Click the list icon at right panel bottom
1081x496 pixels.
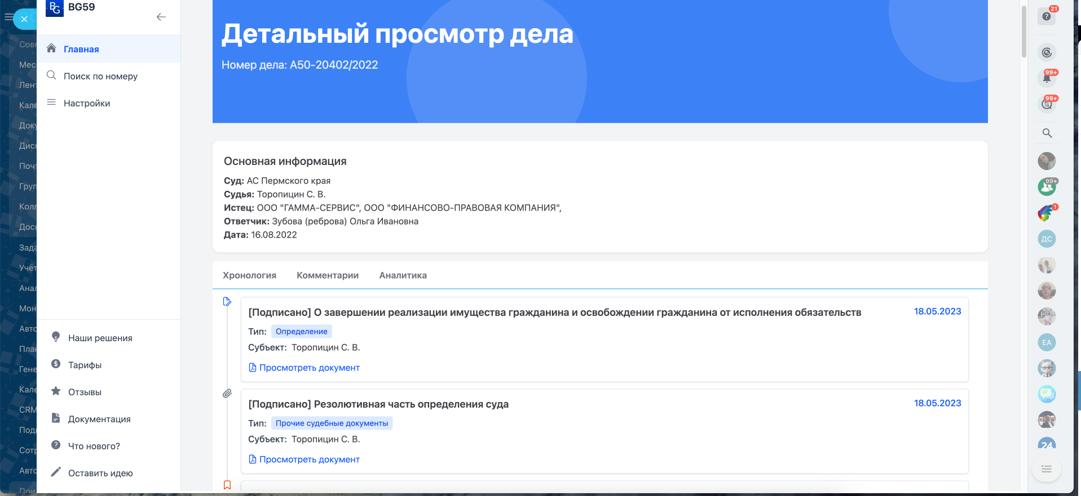pyautogui.click(x=1047, y=469)
